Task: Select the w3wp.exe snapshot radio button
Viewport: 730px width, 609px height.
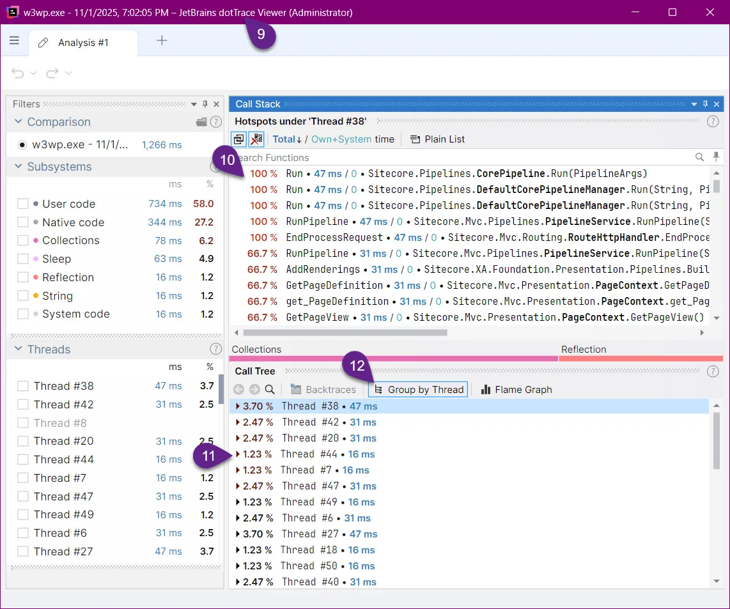Action: (x=22, y=144)
